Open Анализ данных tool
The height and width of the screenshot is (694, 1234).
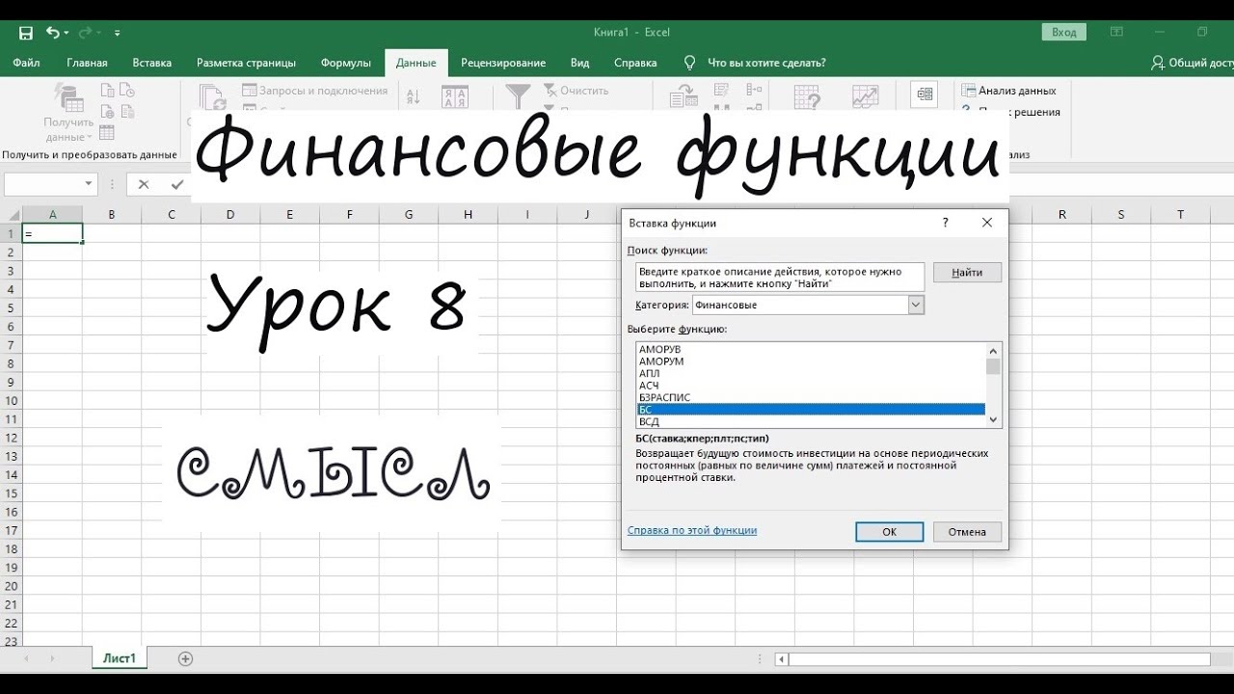(1009, 91)
